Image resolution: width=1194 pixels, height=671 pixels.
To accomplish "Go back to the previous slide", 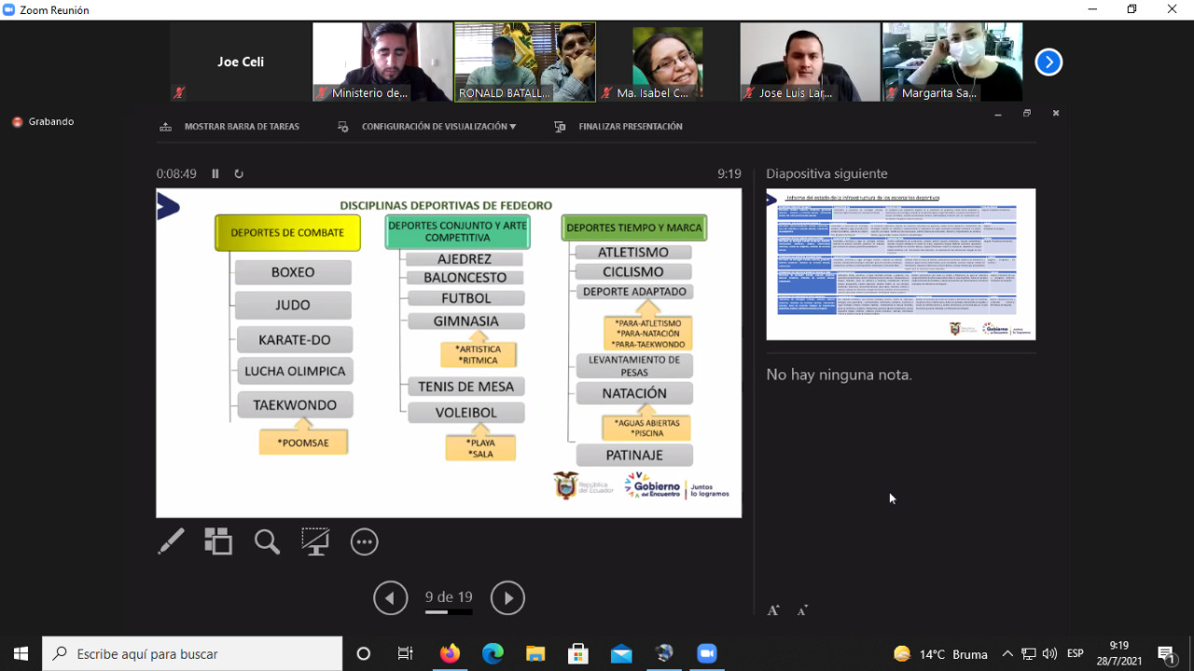I will pyautogui.click(x=391, y=598).
